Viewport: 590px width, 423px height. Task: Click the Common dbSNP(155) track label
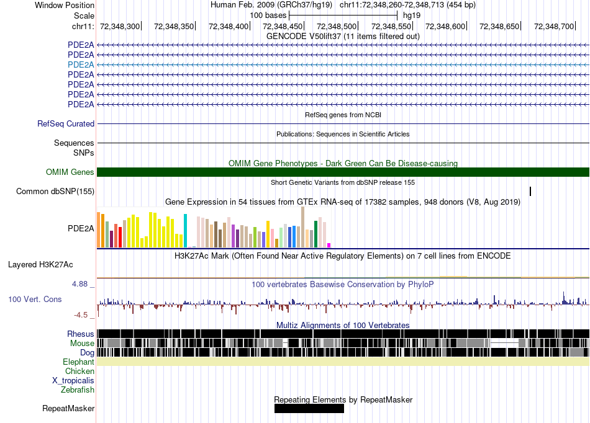tap(55, 191)
